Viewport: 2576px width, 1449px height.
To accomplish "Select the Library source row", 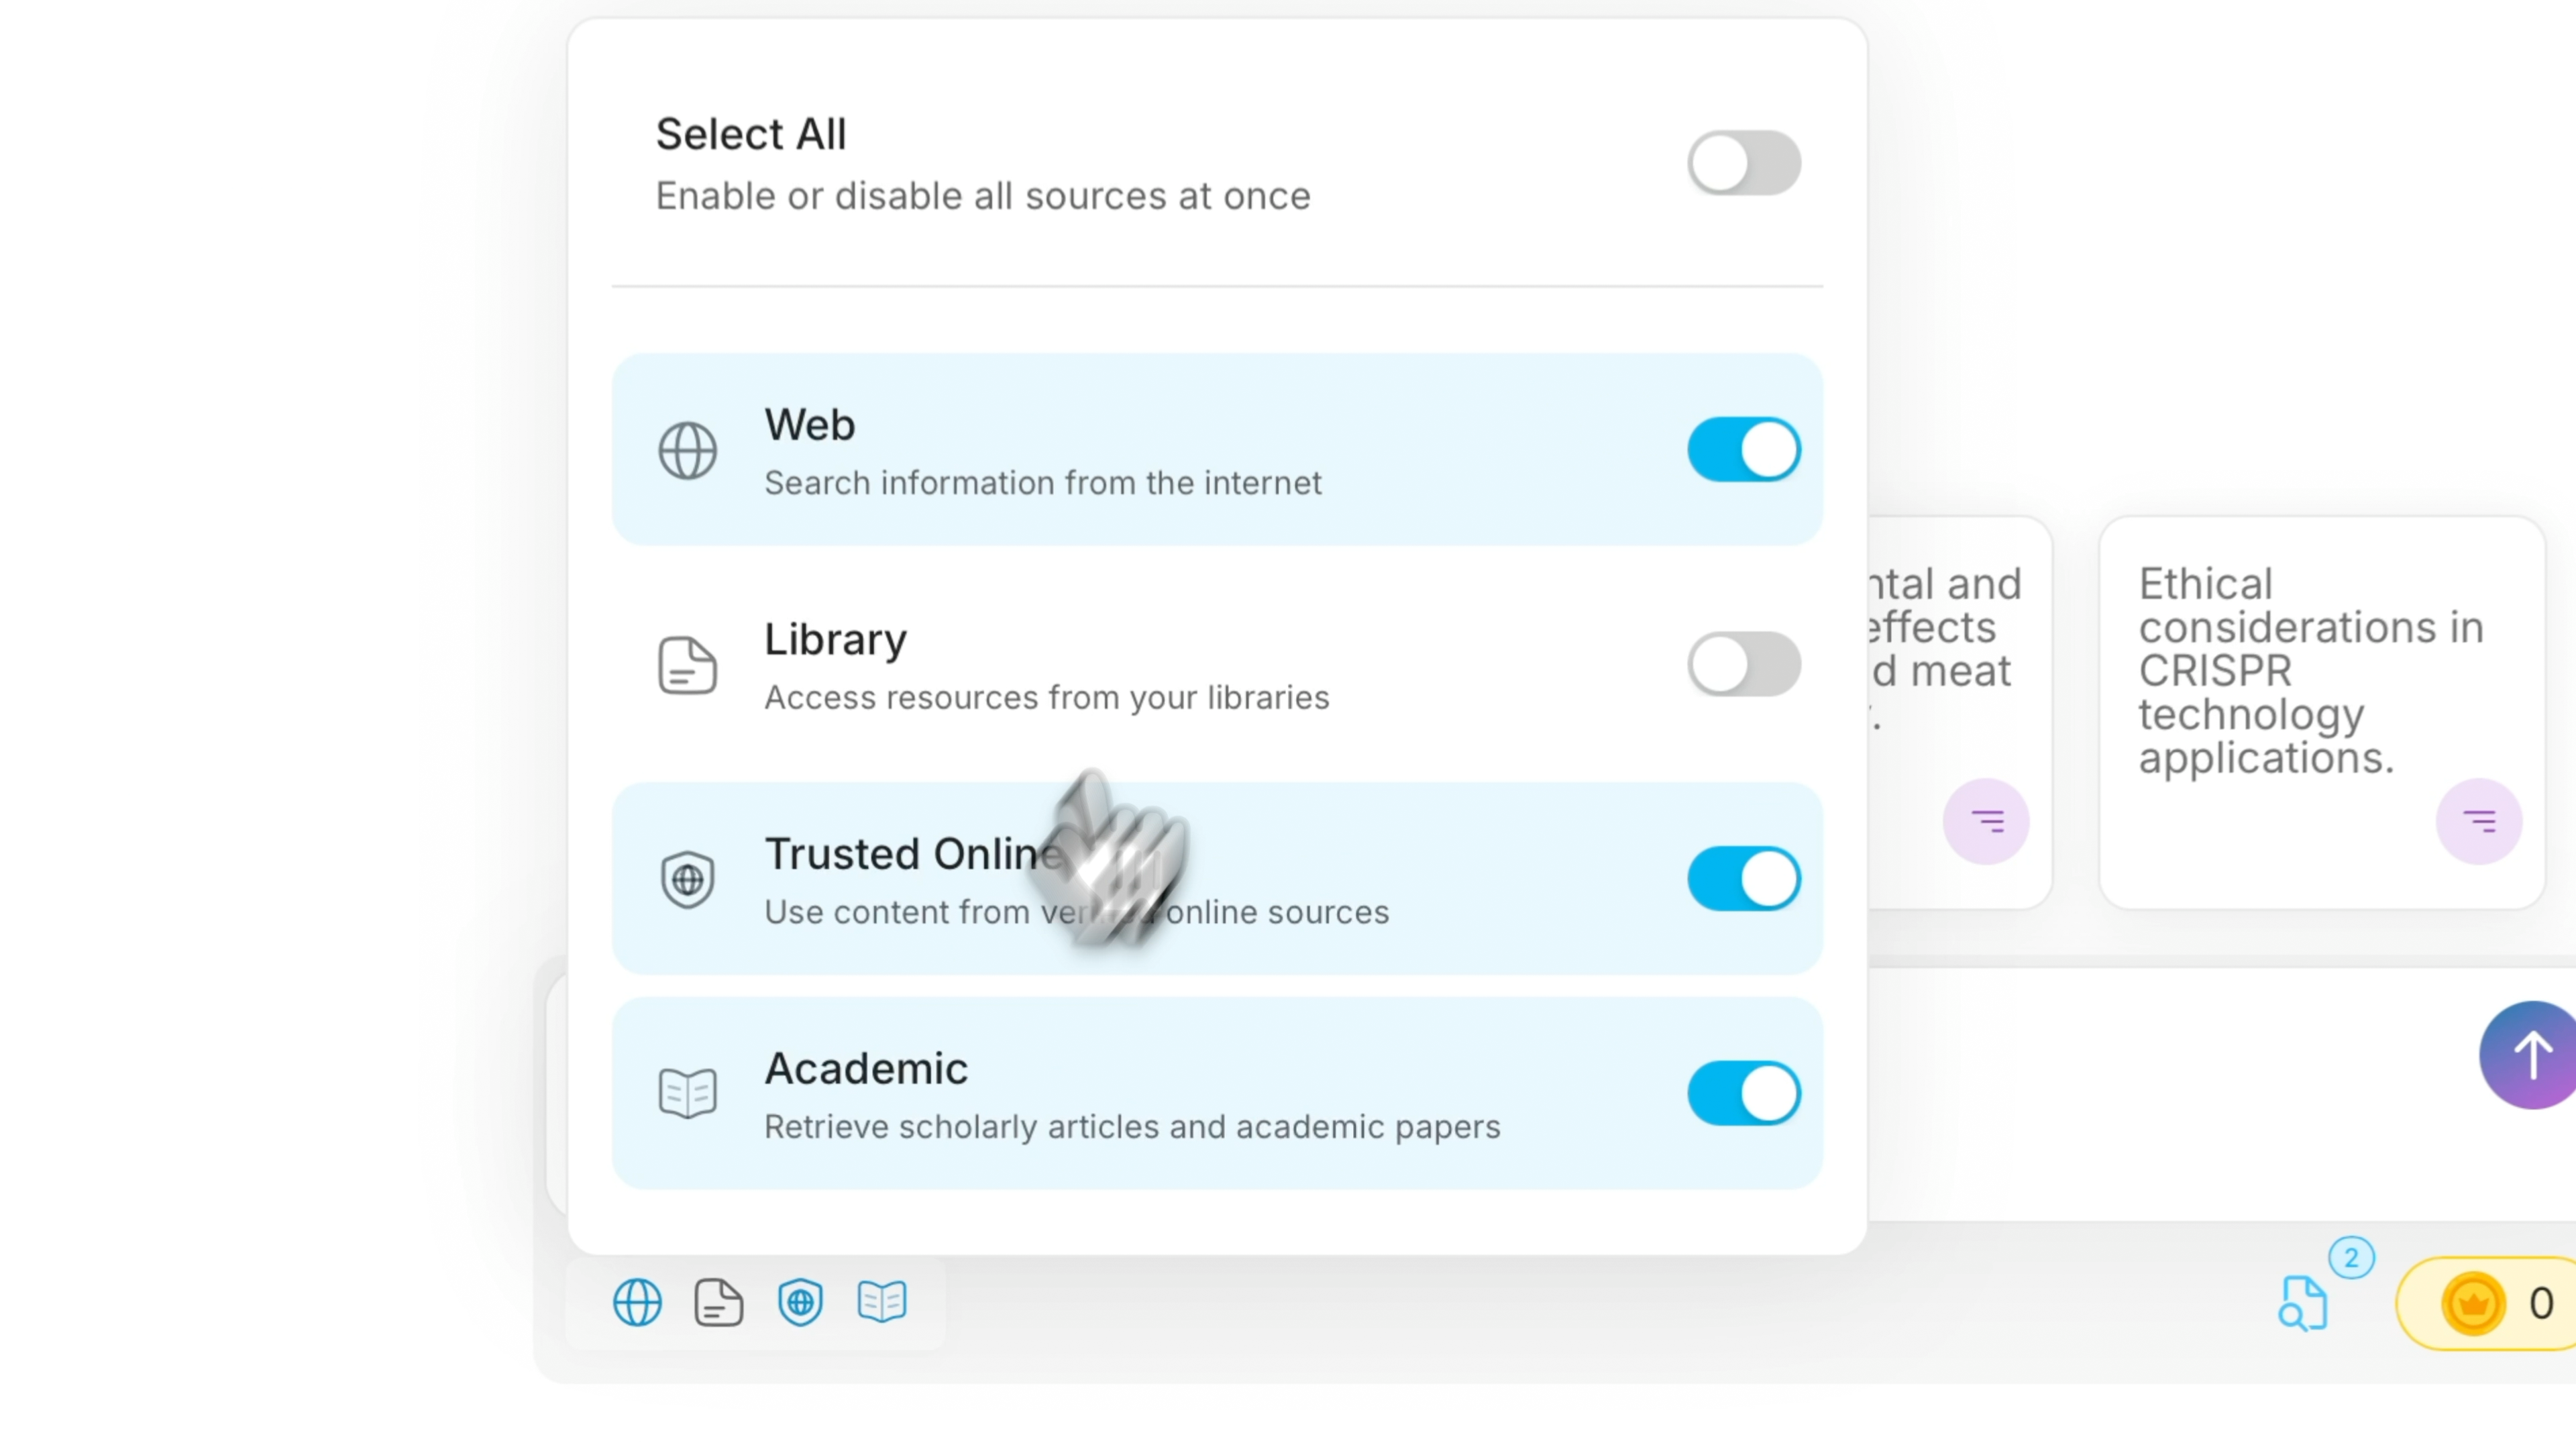I will [1100, 664].
